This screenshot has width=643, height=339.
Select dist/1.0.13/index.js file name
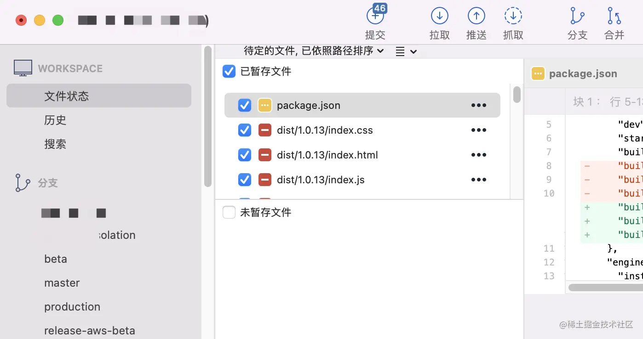(321, 180)
